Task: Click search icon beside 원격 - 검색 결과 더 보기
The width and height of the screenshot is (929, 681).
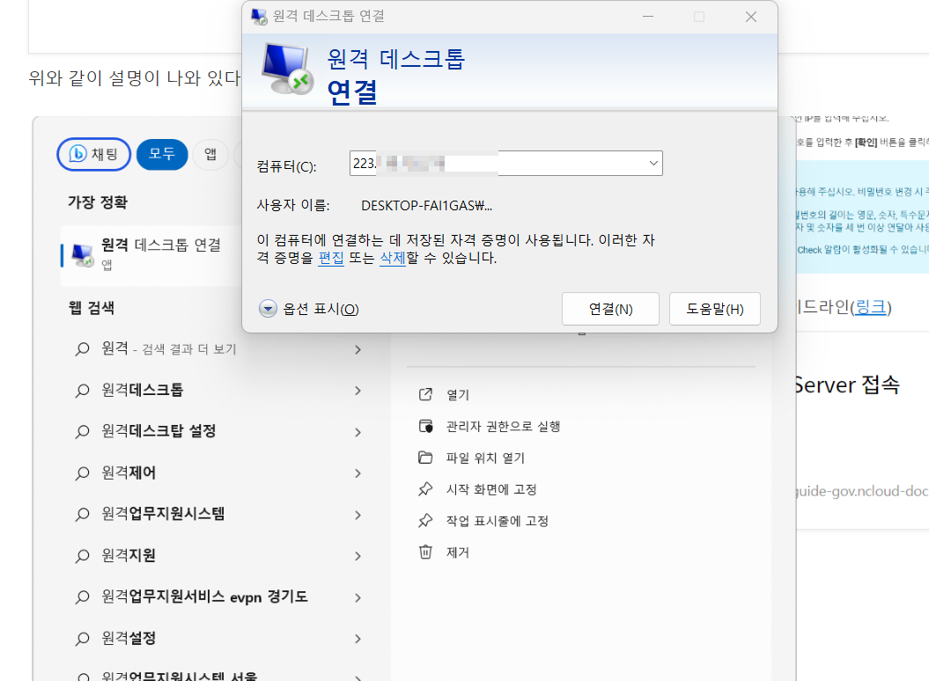Action: 83,349
